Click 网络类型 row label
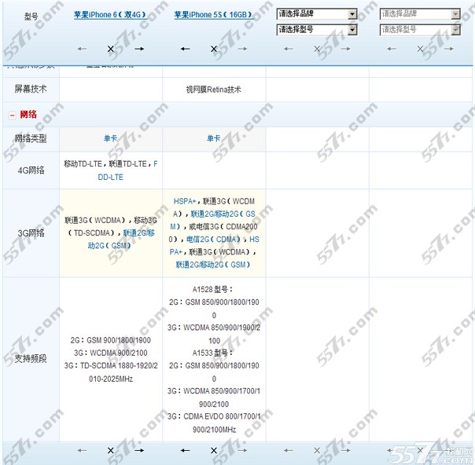475x465 pixels. 31,138
